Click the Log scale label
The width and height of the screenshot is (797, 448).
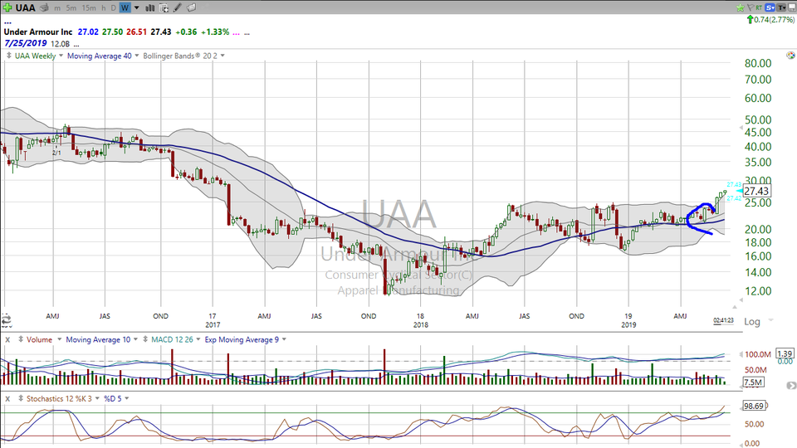click(752, 322)
